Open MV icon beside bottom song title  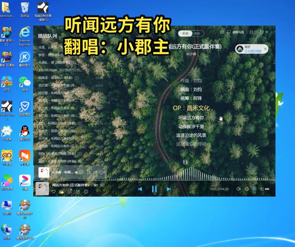point(102,185)
